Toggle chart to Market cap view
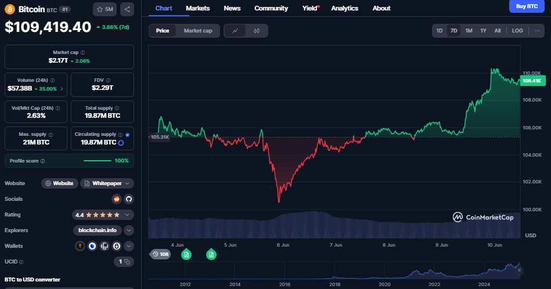Screen dimensions: 551x289 click(198, 31)
